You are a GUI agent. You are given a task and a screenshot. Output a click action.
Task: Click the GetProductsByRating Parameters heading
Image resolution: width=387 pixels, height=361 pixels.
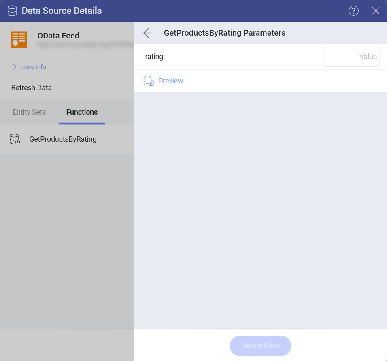coord(225,33)
